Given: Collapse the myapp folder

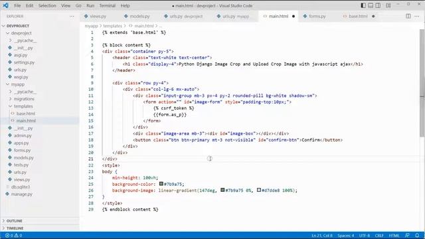Looking at the screenshot, I should click(7, 84).
